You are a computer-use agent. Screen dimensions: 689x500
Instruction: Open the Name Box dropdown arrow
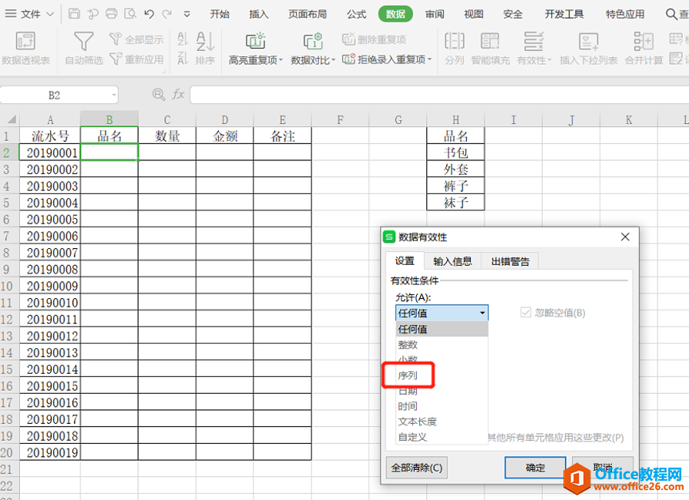pyautogui.click(x=114, y=95)
